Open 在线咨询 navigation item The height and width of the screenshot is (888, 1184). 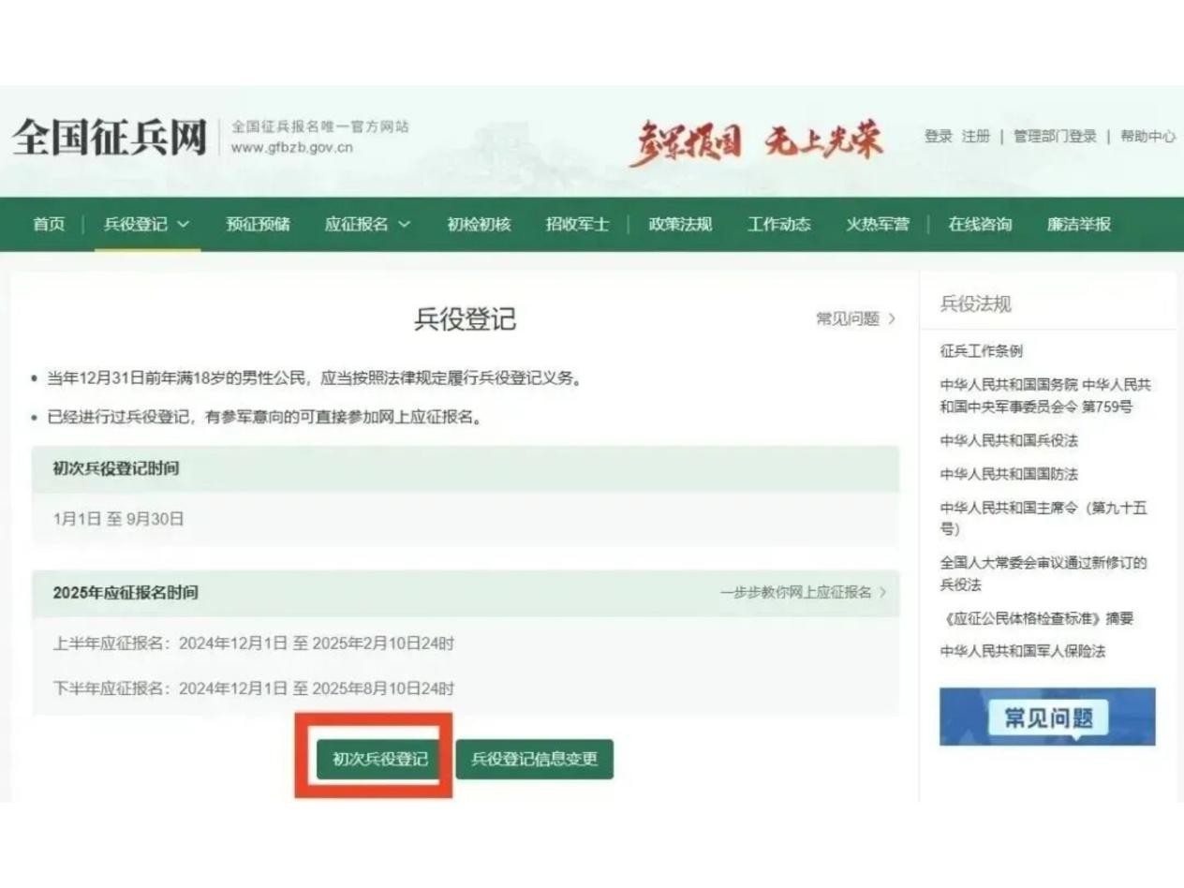(x=980, y=225)
